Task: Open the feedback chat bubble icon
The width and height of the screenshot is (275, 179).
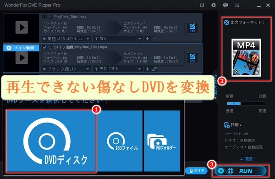Action: [x=225, y=5]
